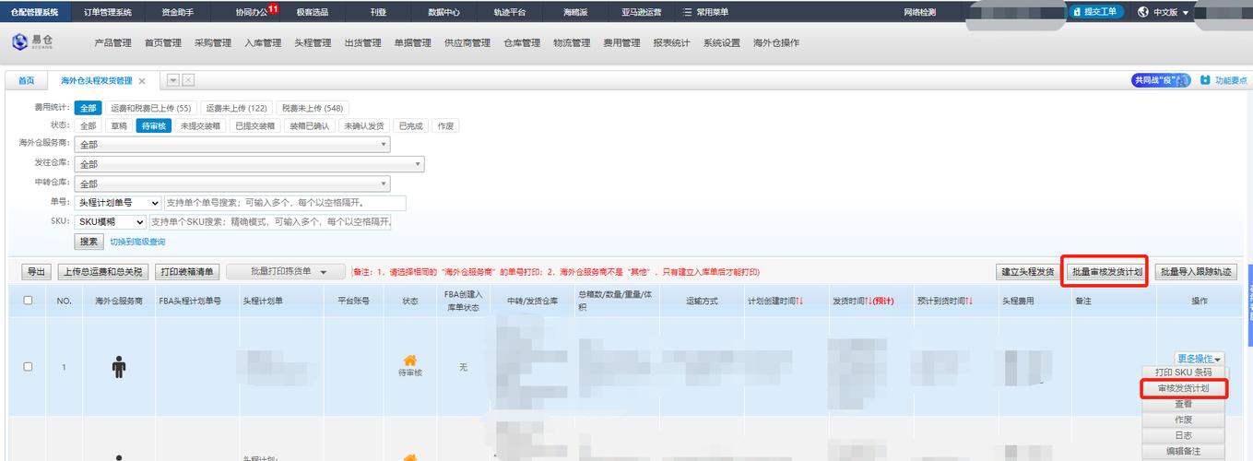Screen dimensions: 1253x461
Task: Open 网络检测 in top bar
Action: click(x=919, y=12)
